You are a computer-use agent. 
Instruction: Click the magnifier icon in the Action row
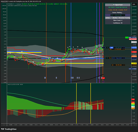tap(111, 18)
